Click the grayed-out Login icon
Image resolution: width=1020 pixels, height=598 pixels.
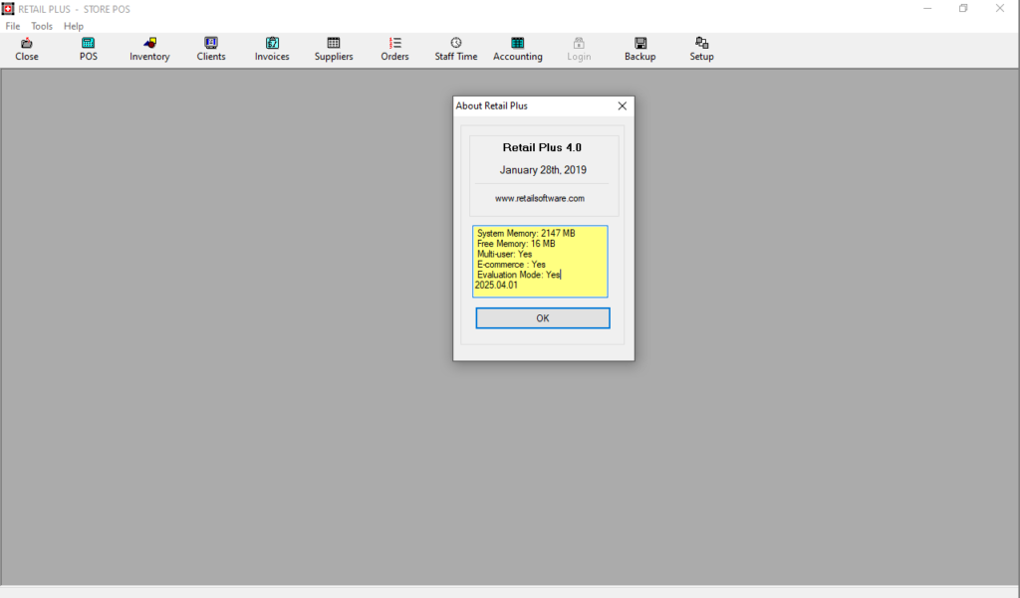point(579,50)
